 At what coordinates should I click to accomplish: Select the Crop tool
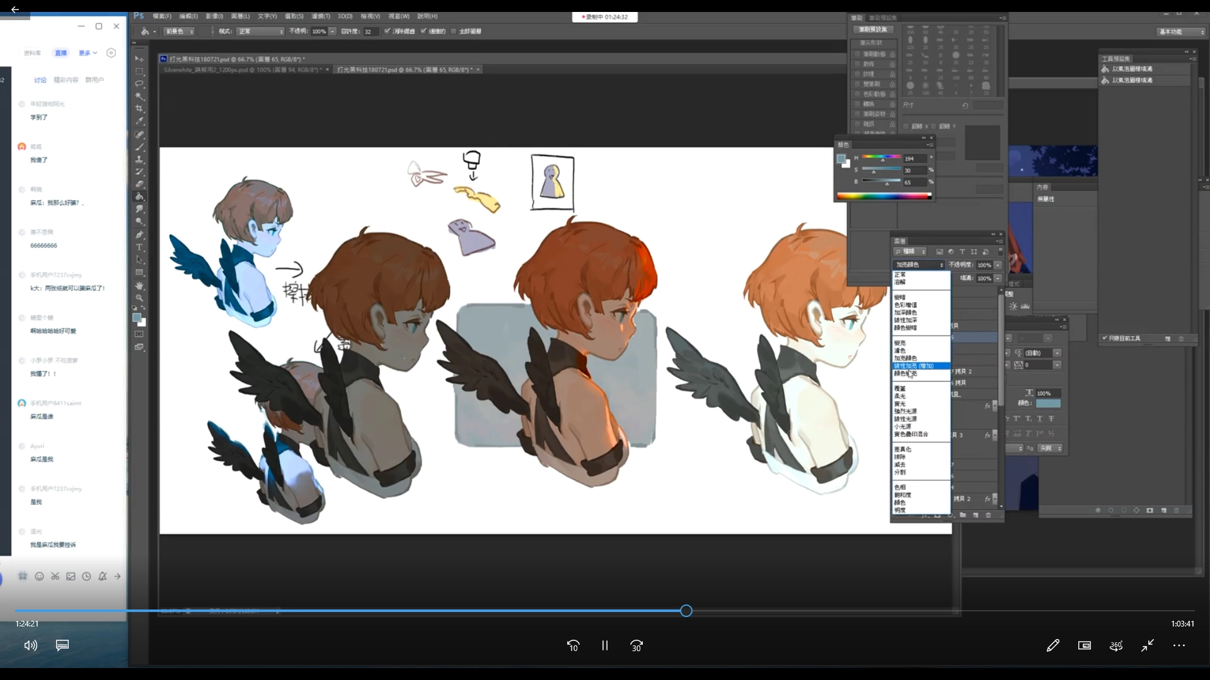[x=139, y=108]
